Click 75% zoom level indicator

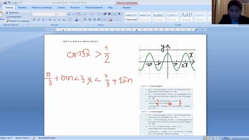[225, 138]
